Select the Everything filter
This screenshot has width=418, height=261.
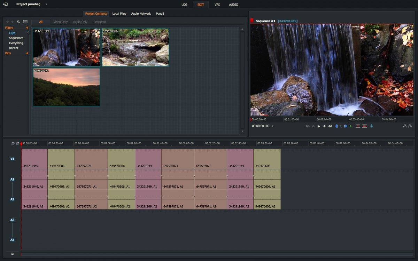16,43
